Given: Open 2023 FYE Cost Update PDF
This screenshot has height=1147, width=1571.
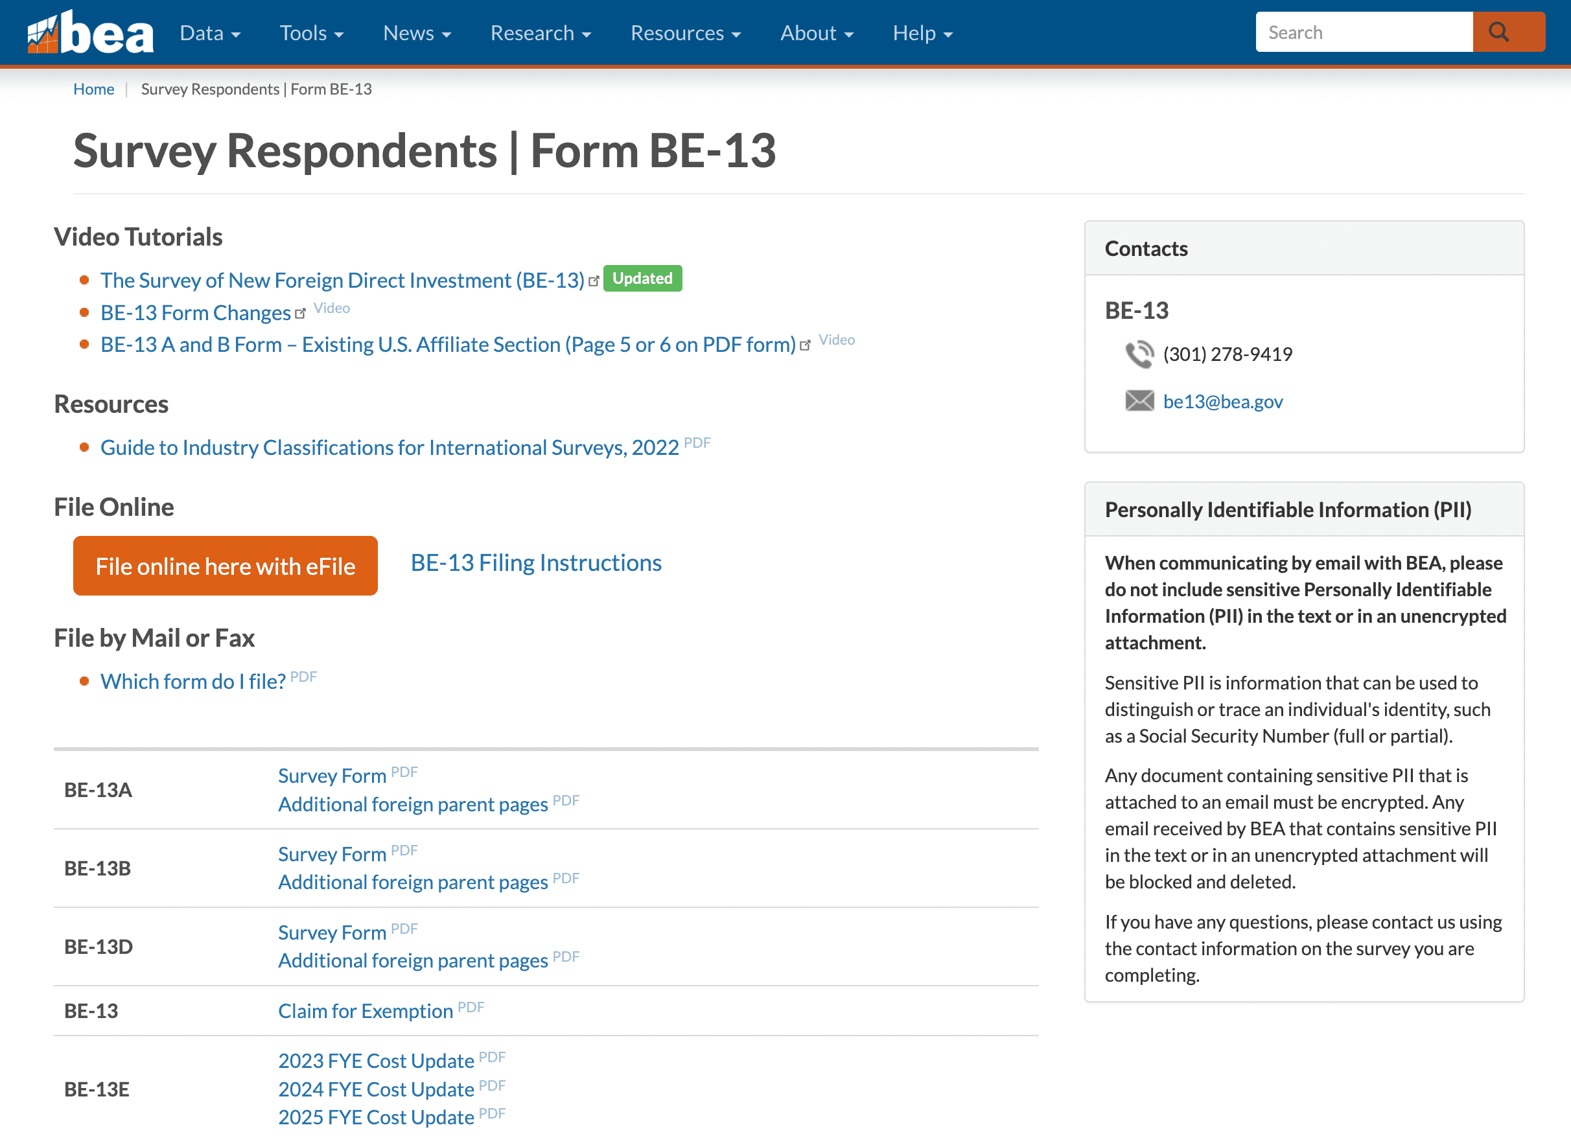Looking at the screenshot, I should click(377, 1061).
